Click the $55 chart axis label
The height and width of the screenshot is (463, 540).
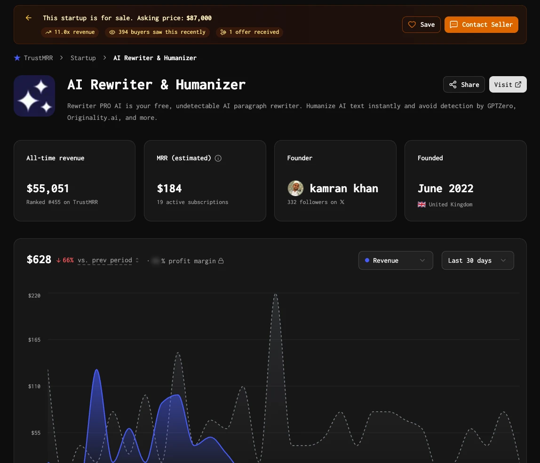tap(36, 433)
